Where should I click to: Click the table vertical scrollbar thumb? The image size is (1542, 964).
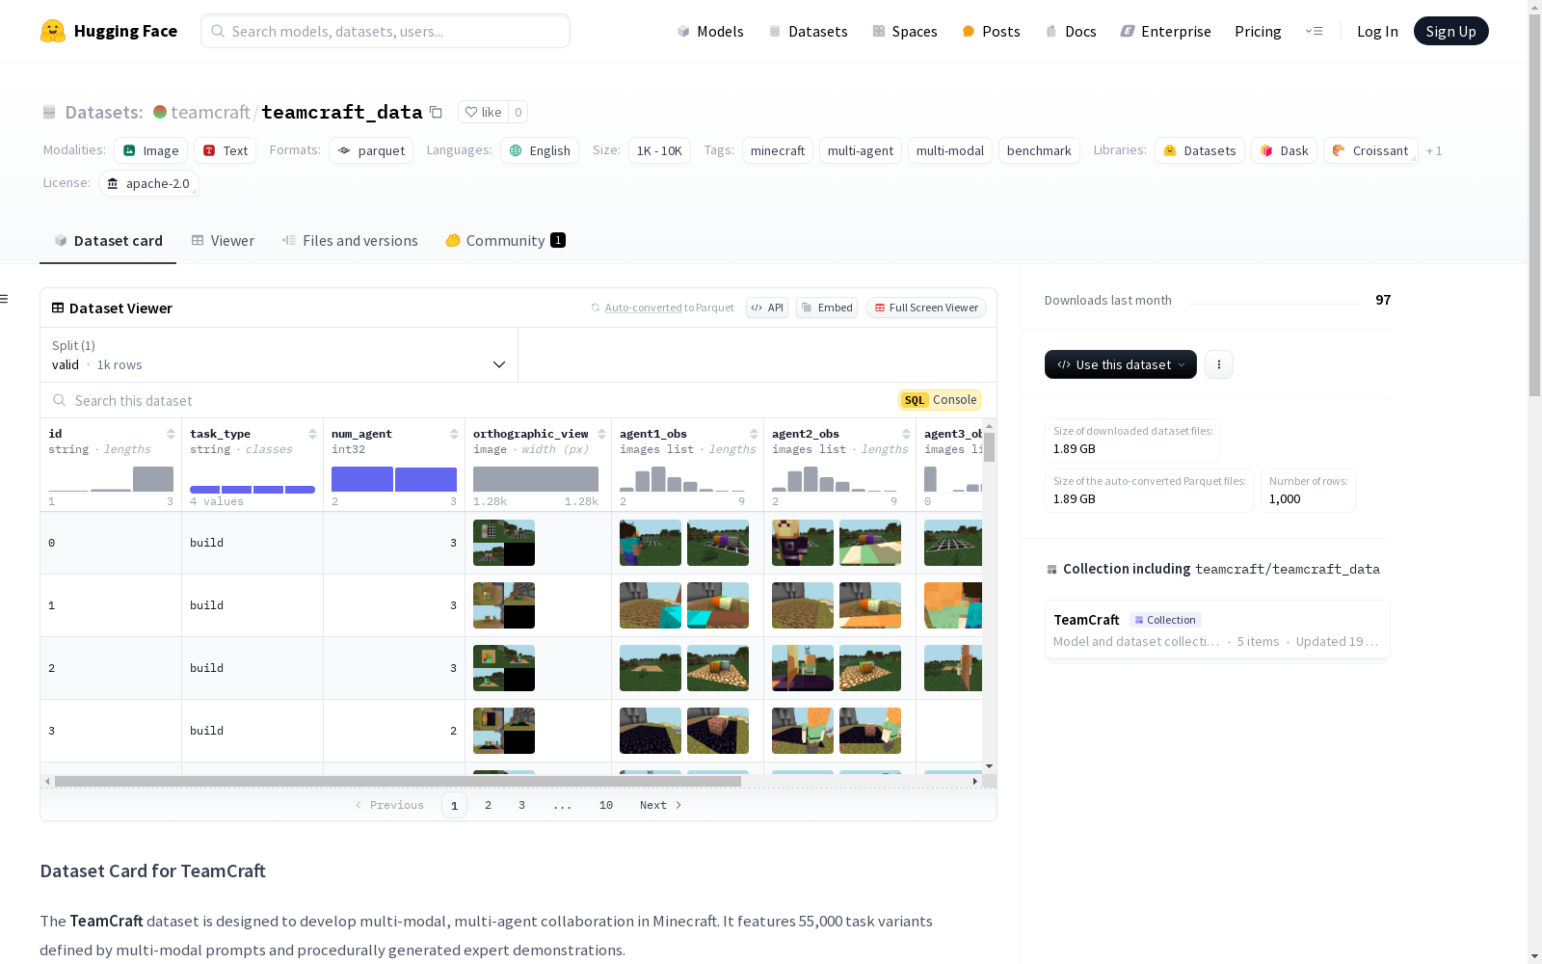(989, 447)
